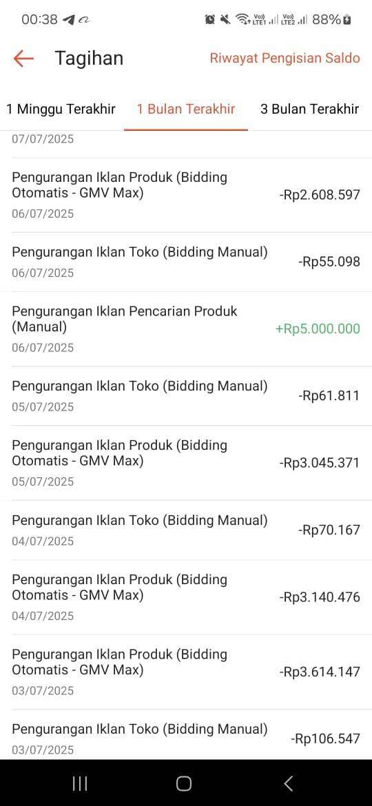Image resolution: width=372 pixels, height=806 pixels.
Task: Switch to 1 Minggu Terakhir tab
Action: tap(61, 109)
